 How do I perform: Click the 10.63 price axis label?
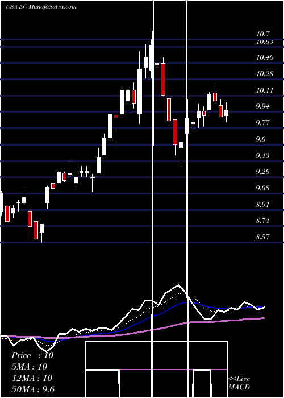265,42
